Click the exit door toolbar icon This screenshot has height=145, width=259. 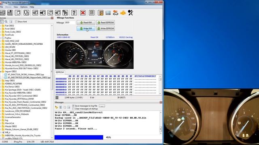click(100, 12)
